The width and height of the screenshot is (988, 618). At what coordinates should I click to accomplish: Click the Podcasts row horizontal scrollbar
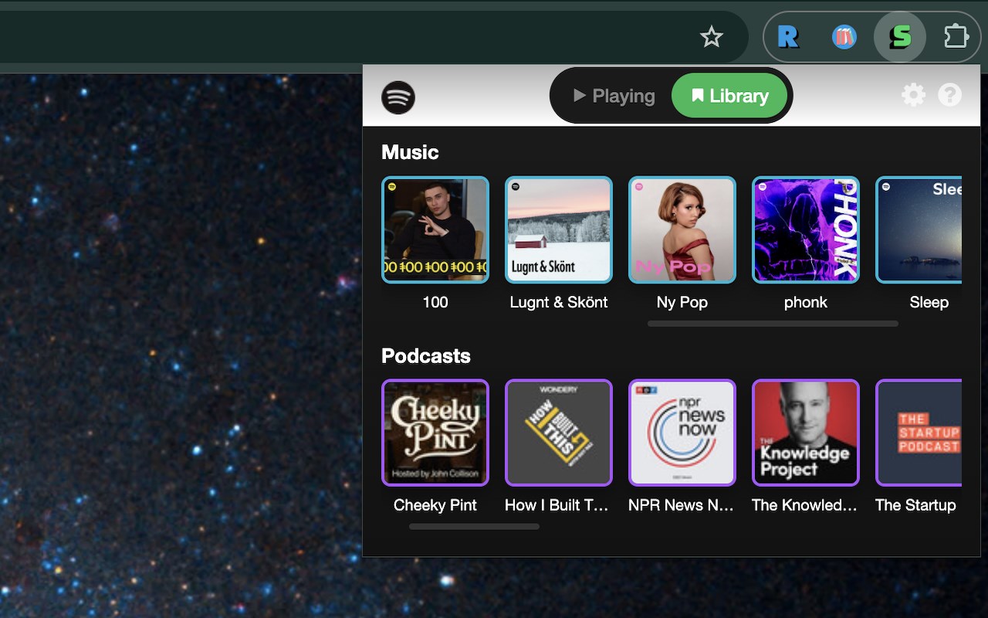tap(474, 527)
